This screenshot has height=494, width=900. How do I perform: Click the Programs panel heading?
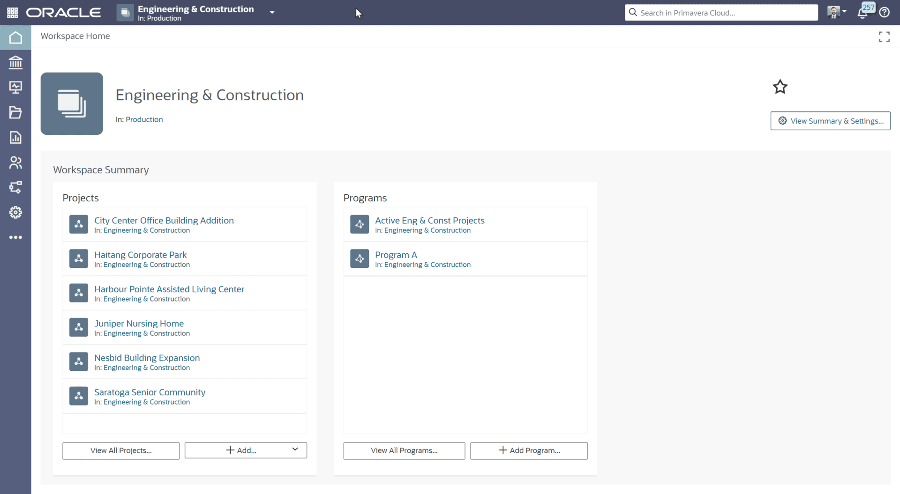[x=365, y=198]
